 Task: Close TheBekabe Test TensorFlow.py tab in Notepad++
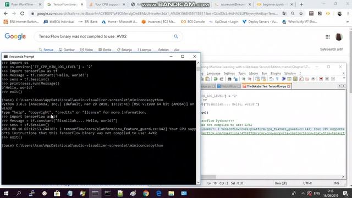289,86
